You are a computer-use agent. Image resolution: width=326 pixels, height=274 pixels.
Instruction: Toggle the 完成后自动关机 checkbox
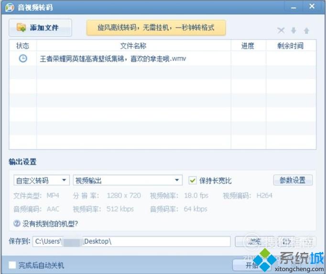coord(12,265)
